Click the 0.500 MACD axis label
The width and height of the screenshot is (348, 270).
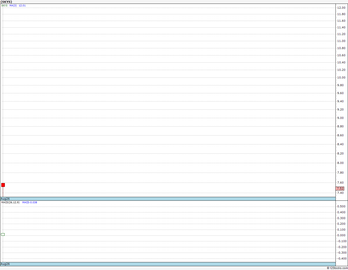341,206
